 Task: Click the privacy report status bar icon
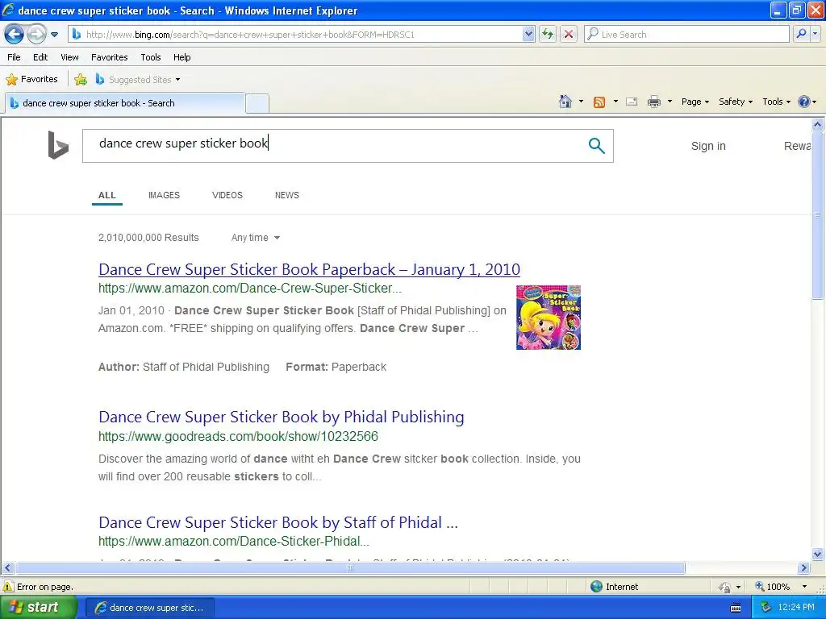point(725,587)
